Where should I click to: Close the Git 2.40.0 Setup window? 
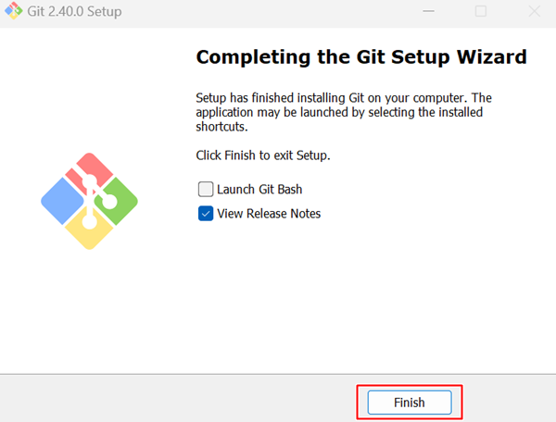(x=534, y=11)
